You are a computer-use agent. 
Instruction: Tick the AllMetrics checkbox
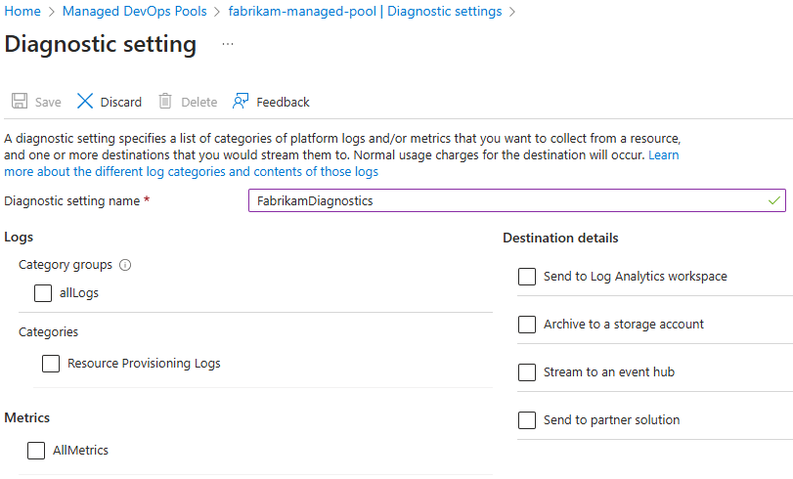click(36, 451)
